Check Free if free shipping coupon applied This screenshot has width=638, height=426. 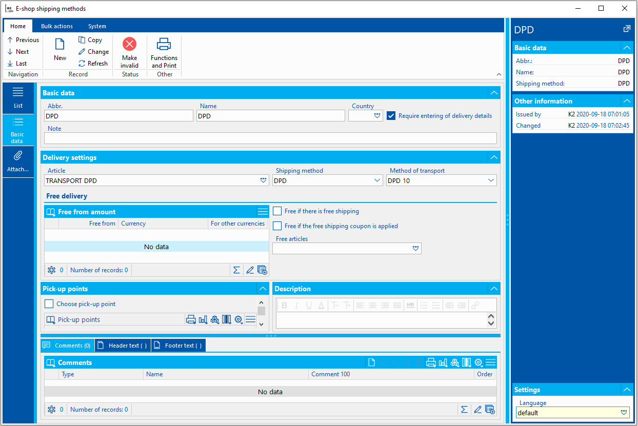(277, 226)
